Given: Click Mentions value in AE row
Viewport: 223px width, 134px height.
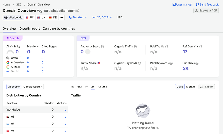Looking at the screenshot, I should click(66, 117).
